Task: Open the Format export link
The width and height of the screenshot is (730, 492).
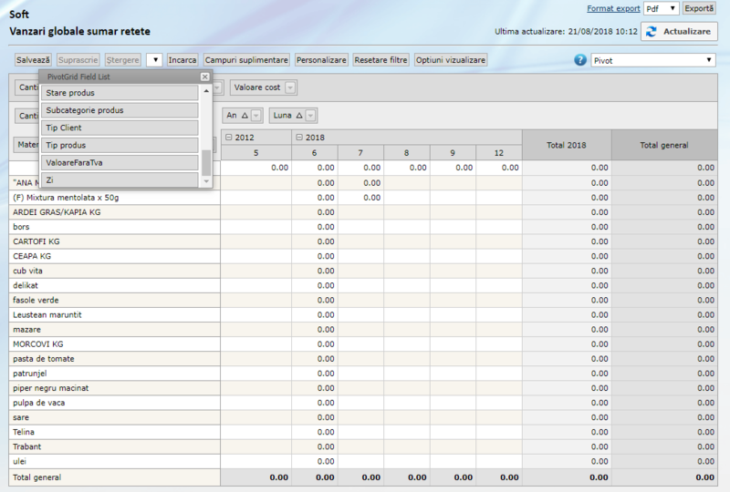Action: point(612,8)
